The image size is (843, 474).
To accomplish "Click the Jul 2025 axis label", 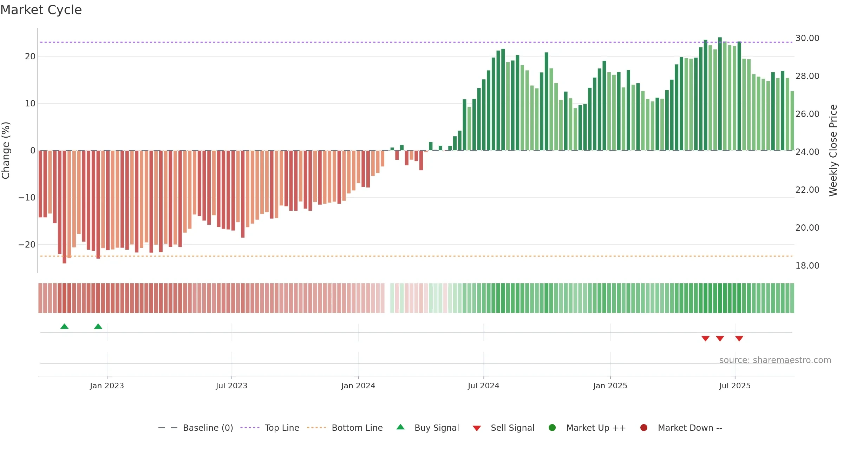I will pos(735,386).
